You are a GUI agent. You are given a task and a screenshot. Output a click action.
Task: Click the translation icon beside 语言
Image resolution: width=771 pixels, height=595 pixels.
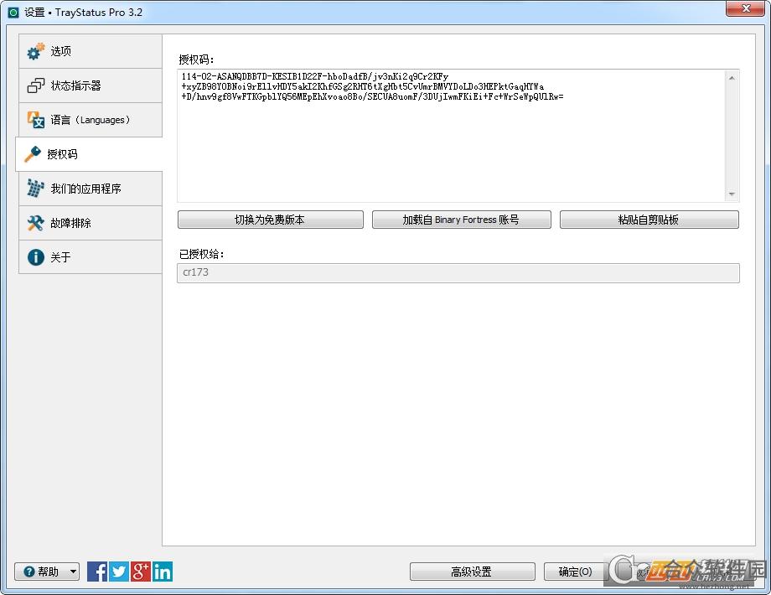tap(35, 120)
